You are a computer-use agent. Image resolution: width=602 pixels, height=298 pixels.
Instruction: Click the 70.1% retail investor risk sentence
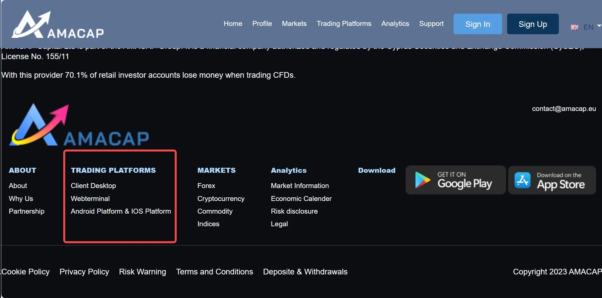[x=148, y=75]
